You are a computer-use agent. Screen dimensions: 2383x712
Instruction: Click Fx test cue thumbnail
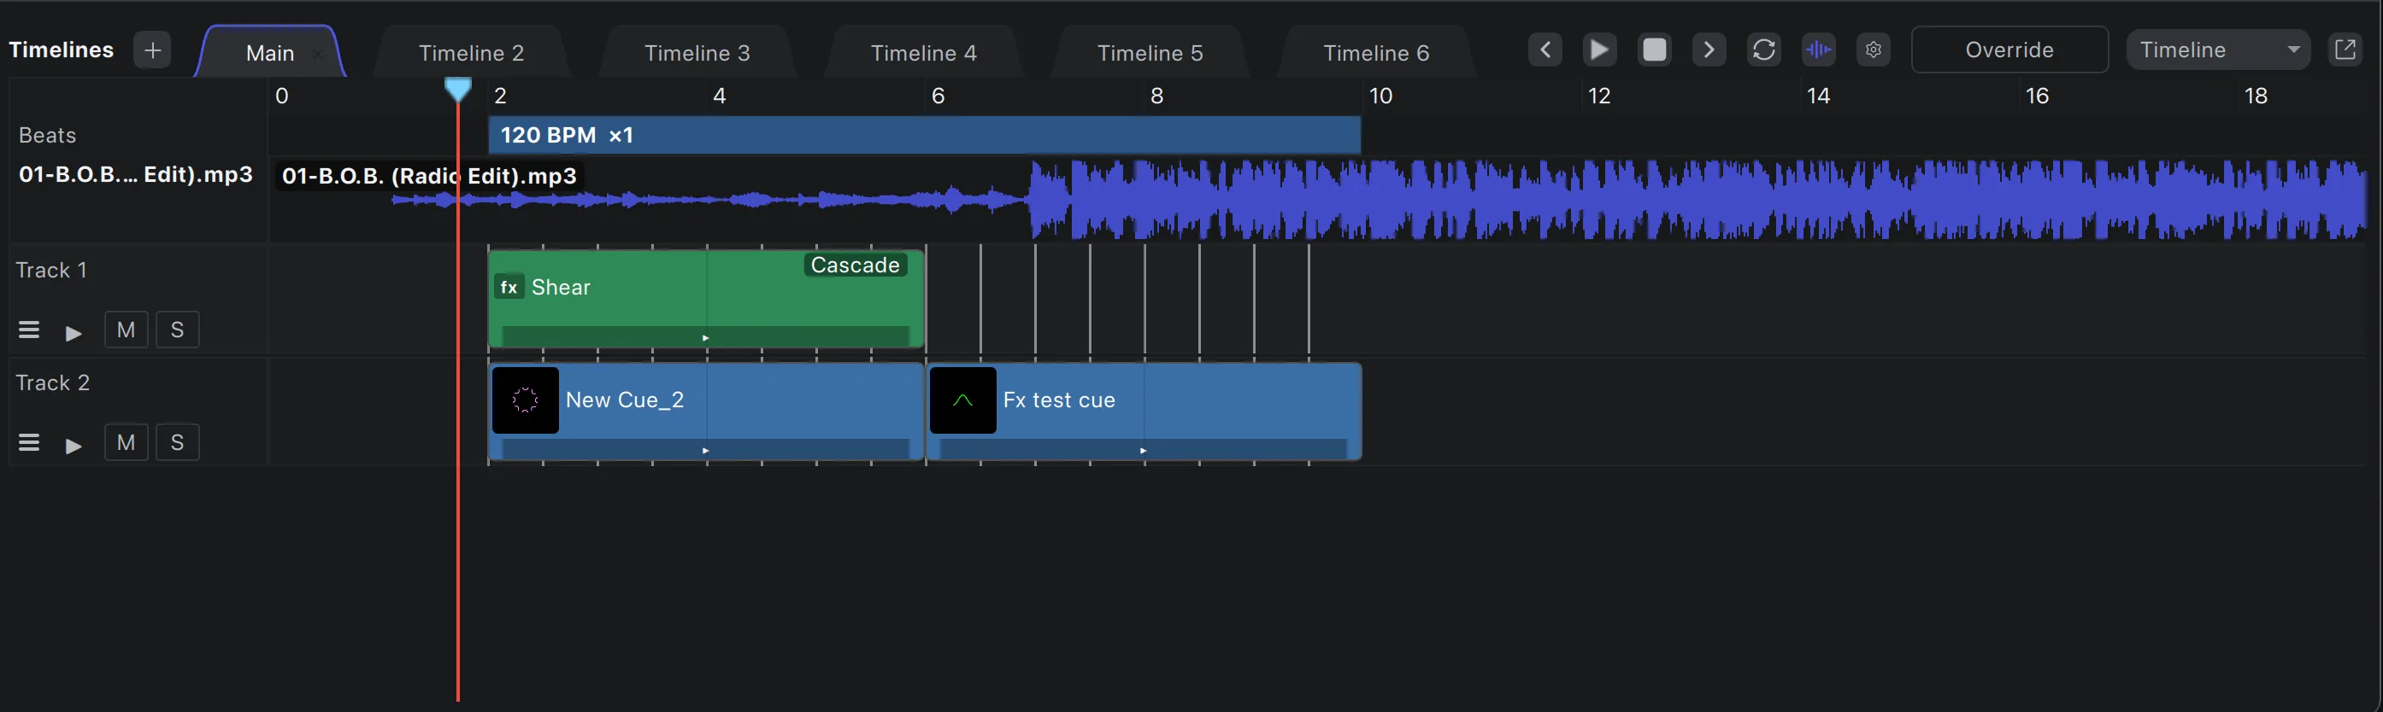[963, 400]
